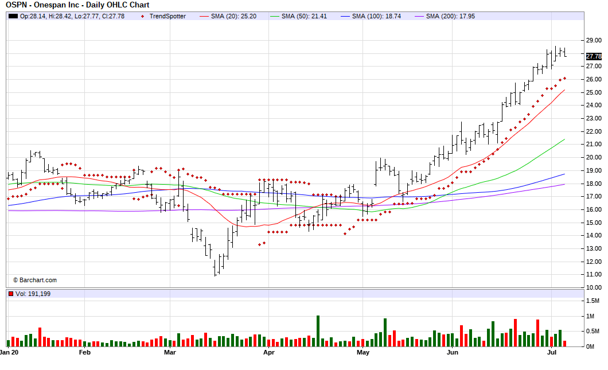Screen dimensions: 608x370
Task: Select the SMA (20): 25.20 legend label
Action: (x=233, y=16)
